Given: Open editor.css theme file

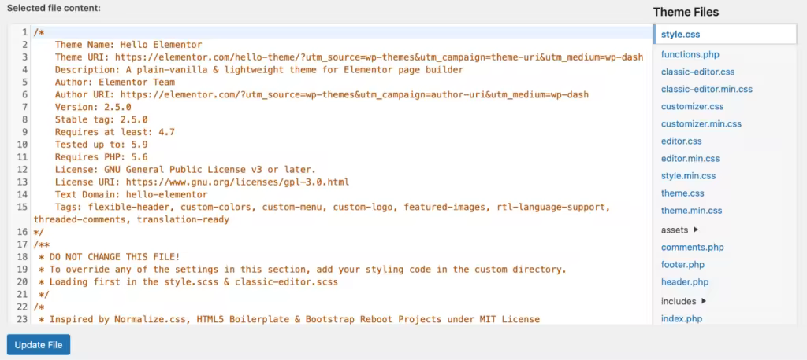Looking at the screenshot, I should pyautogui.click(x=682, y=141).
